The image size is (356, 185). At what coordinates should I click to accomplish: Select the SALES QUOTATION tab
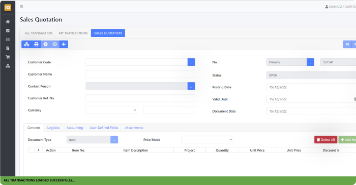point(108,33)
